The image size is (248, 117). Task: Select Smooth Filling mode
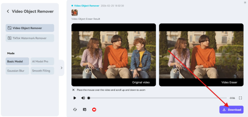(x=42, y=71)
